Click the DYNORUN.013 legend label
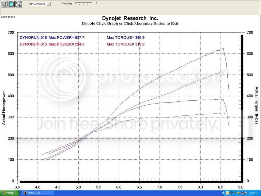 (x=33, y=44)
